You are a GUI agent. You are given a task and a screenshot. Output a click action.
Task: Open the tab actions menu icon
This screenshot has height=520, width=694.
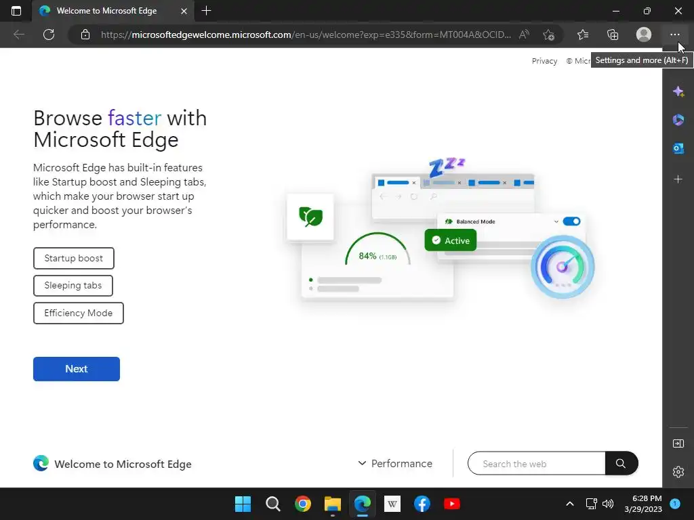point(16,11)
